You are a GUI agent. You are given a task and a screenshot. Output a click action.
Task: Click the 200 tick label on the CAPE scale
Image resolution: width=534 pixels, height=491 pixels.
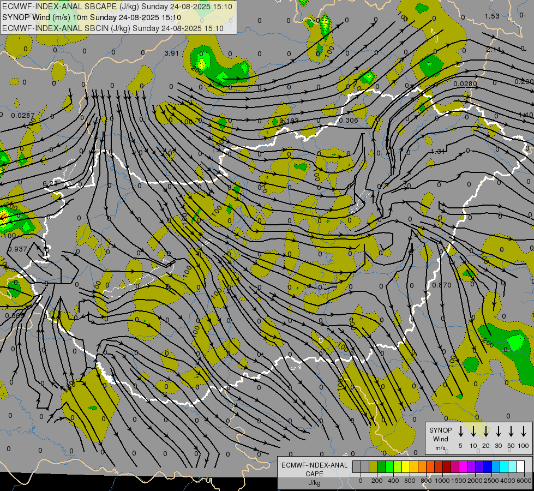[x=377, y=481]
